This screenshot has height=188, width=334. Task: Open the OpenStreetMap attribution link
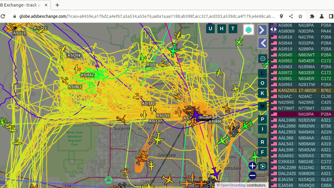click(x=233, y=185)
